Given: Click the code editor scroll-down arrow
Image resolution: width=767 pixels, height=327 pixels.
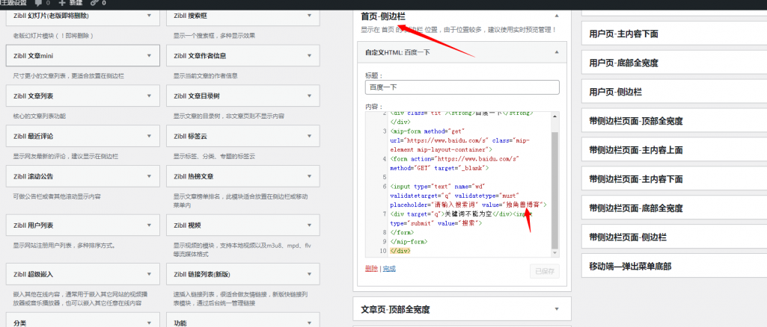Looking at the screenshot, I should tap(554, 252).
